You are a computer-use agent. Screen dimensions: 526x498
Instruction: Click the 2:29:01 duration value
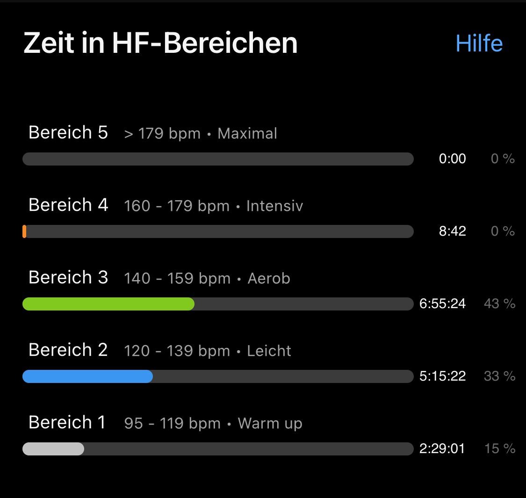442,449
